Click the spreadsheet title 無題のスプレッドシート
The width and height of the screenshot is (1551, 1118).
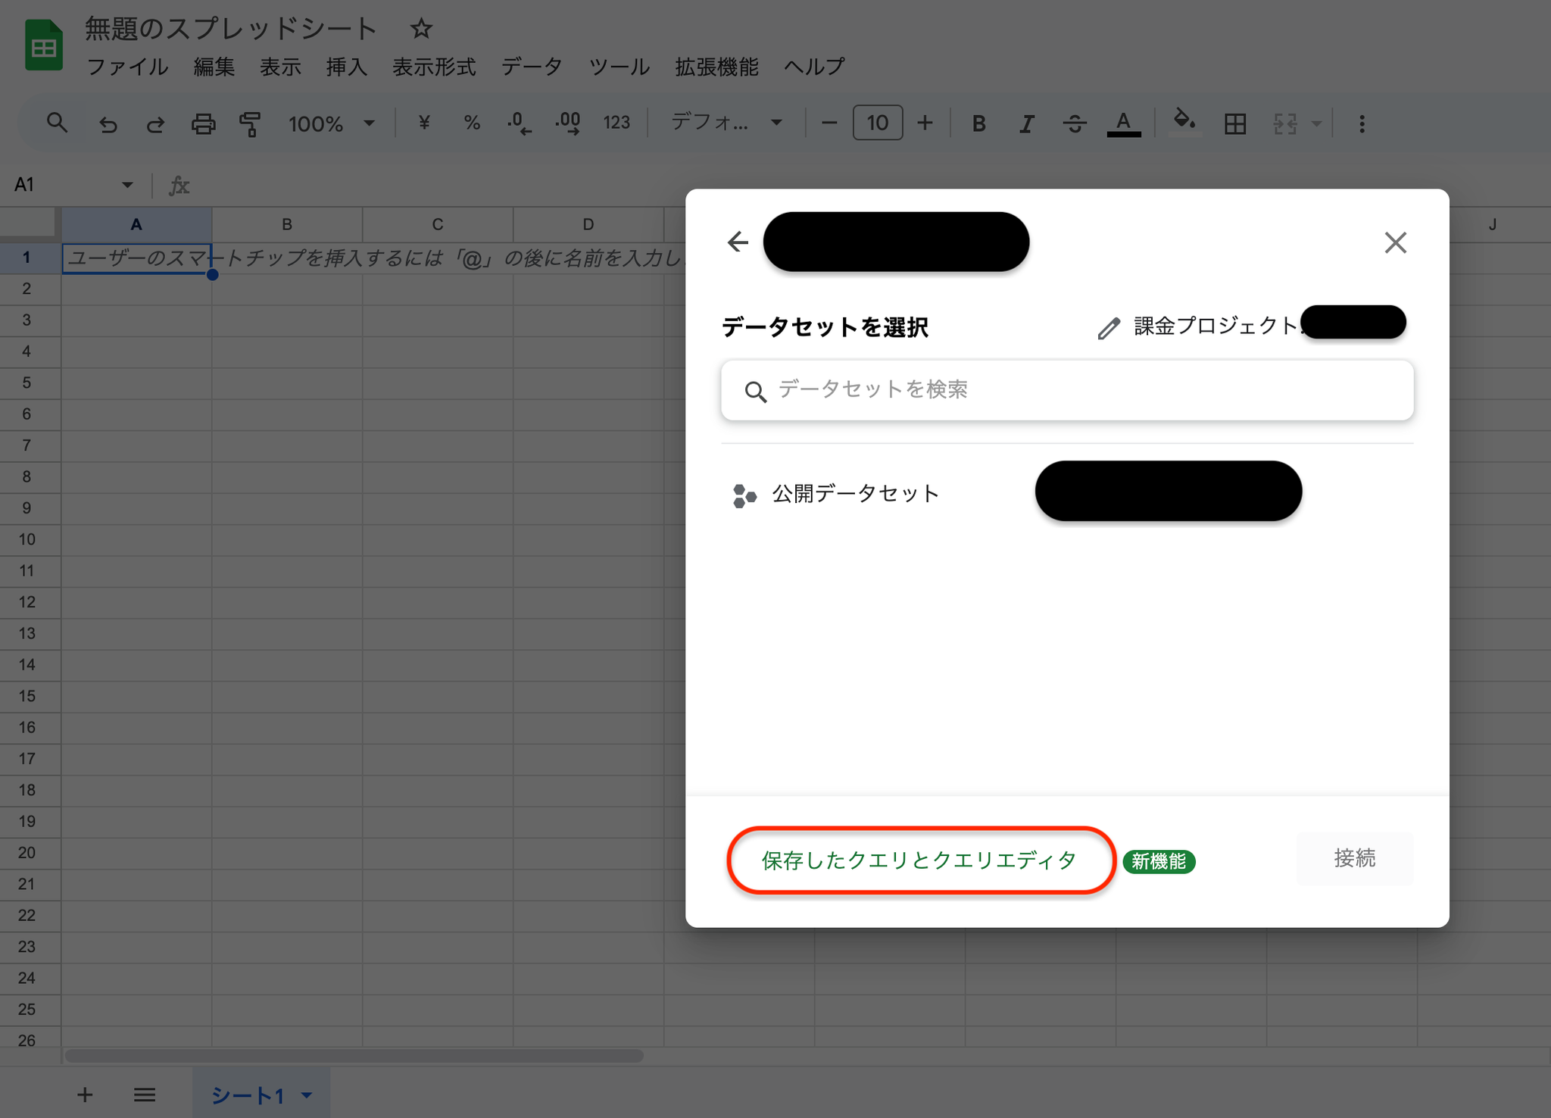tap(231, 29)
